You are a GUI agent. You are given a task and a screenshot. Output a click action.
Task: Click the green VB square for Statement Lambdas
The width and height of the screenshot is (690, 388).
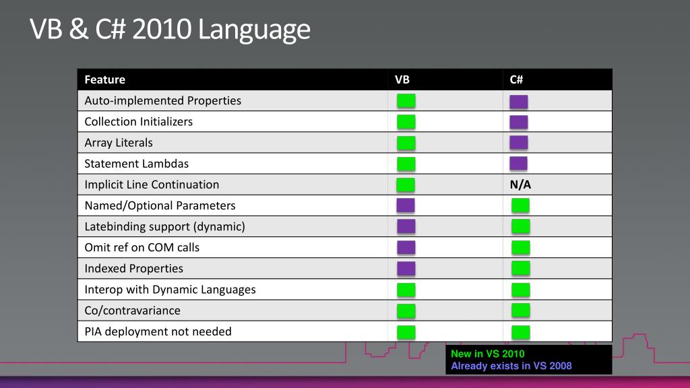pyautogui.click(x=406, y=164)
